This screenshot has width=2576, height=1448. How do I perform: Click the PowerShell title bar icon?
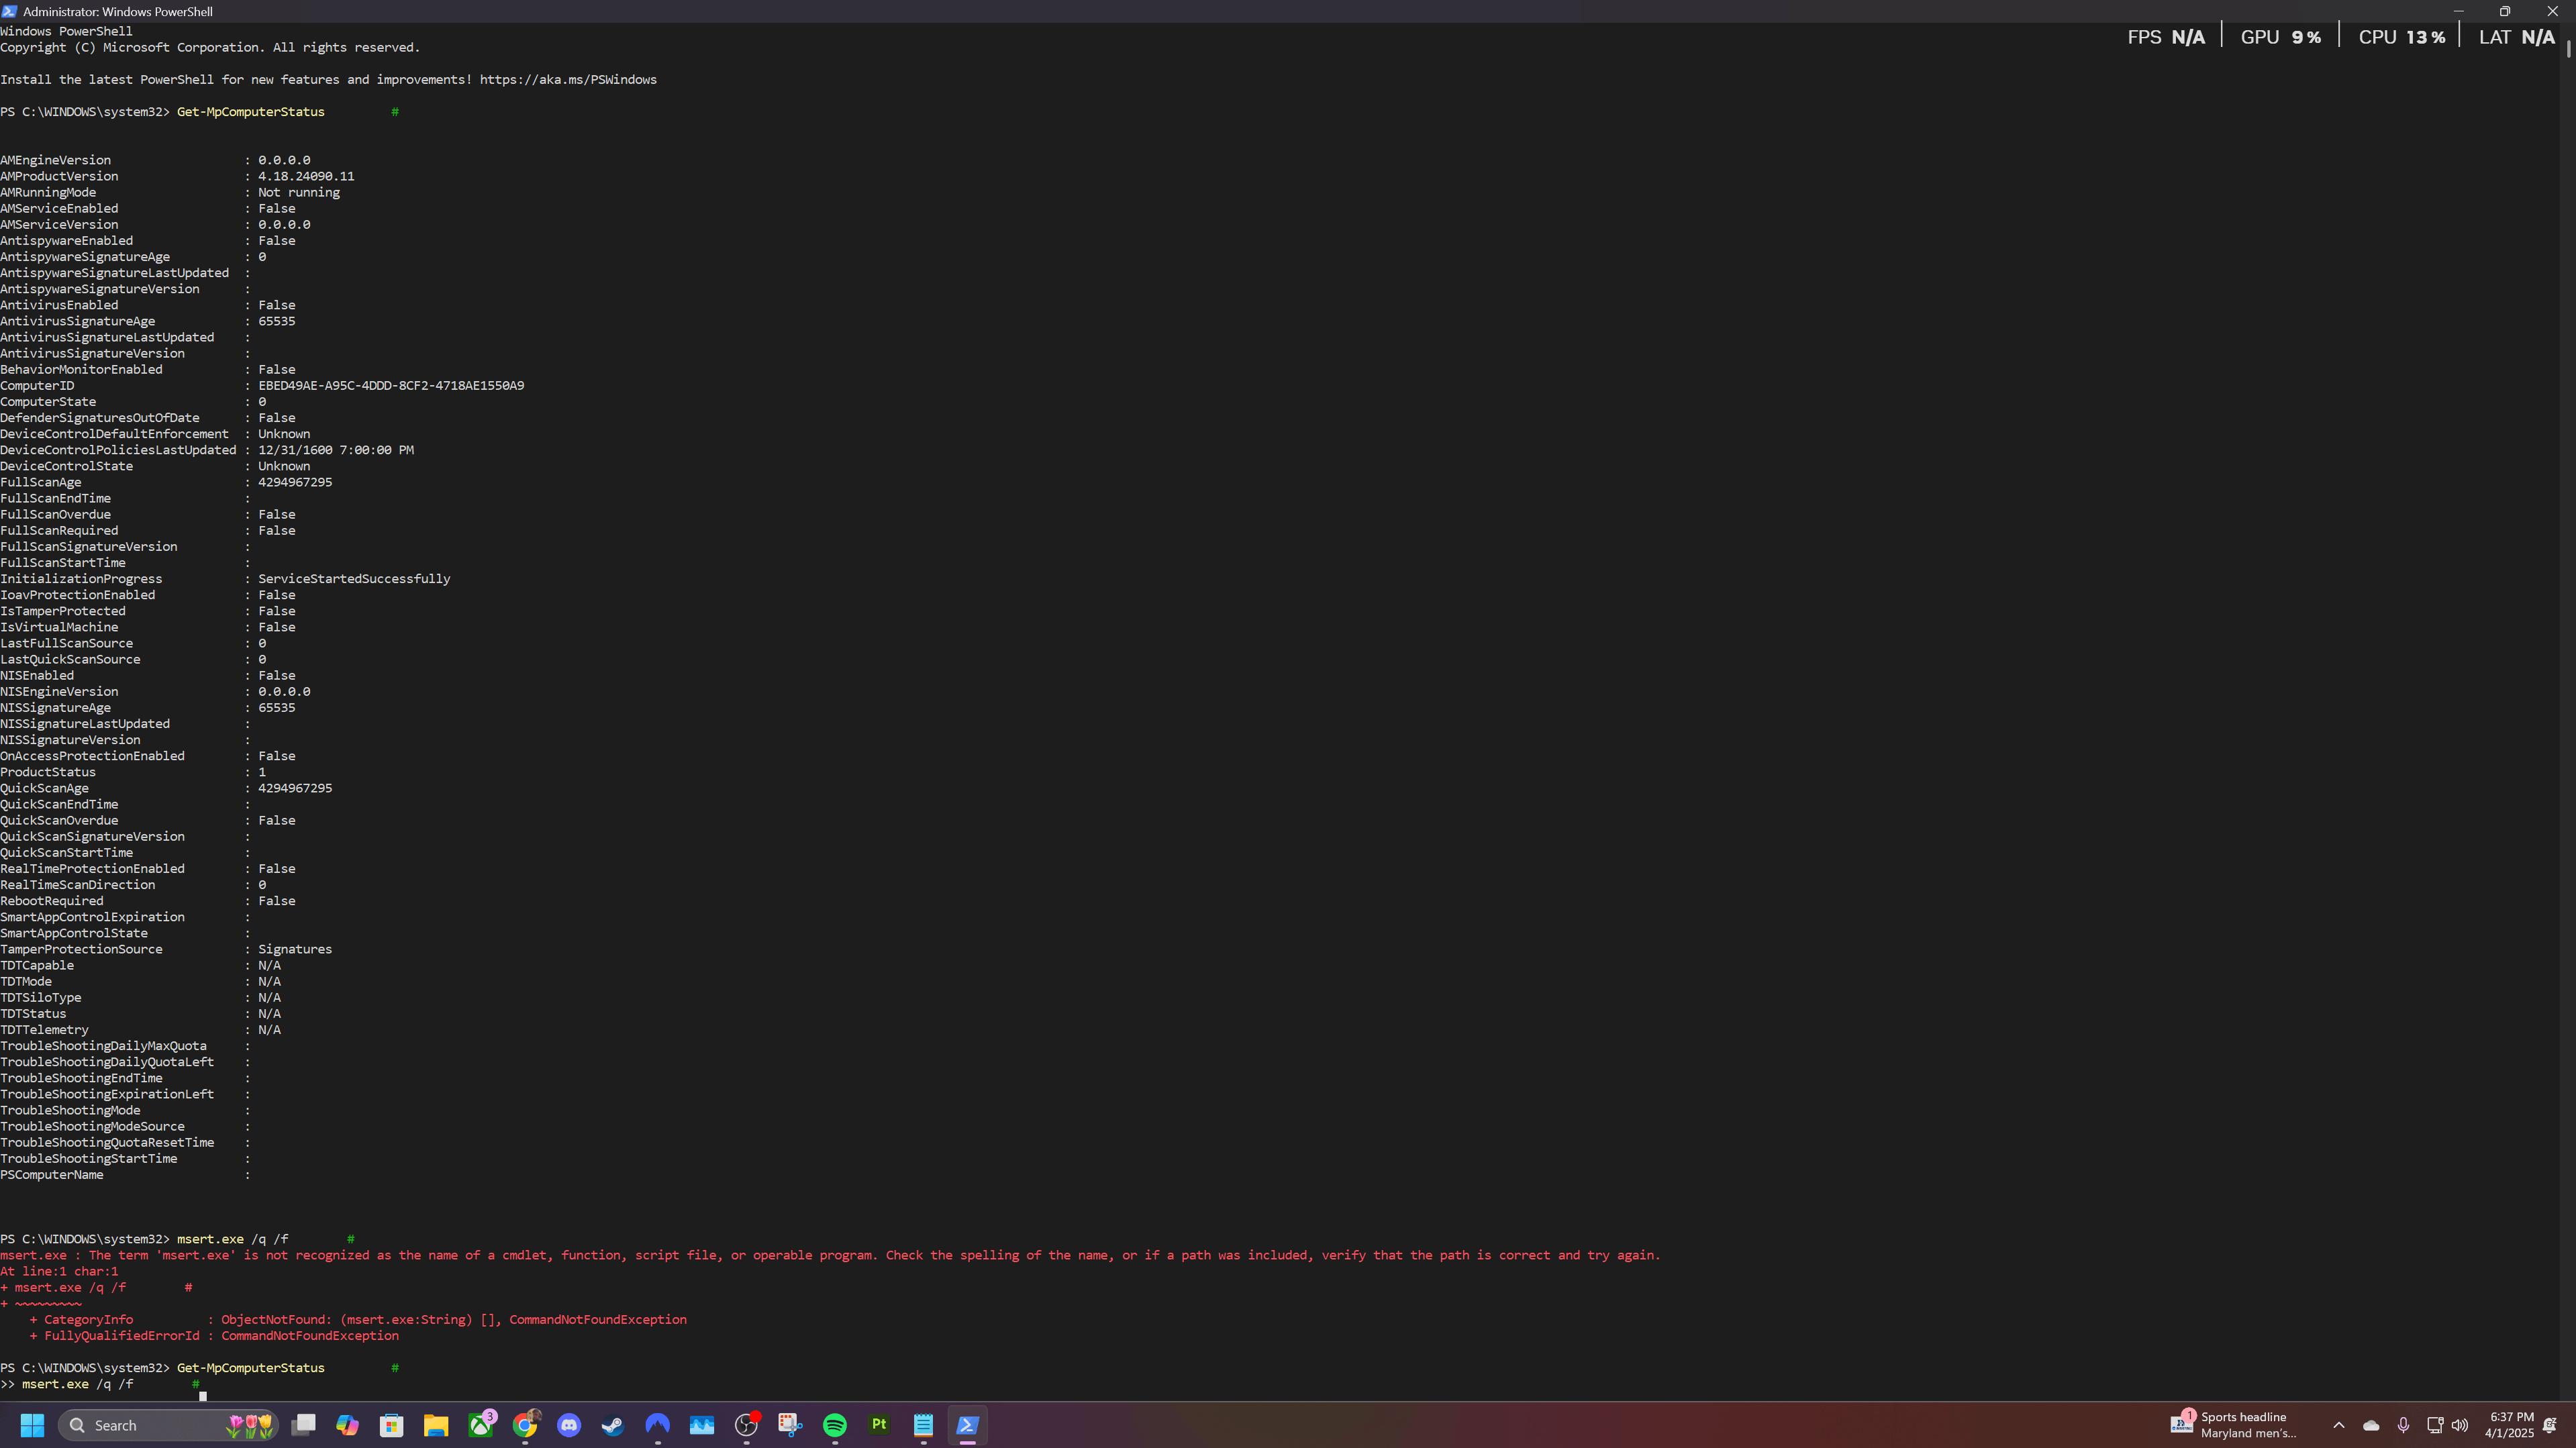[9, 11]
